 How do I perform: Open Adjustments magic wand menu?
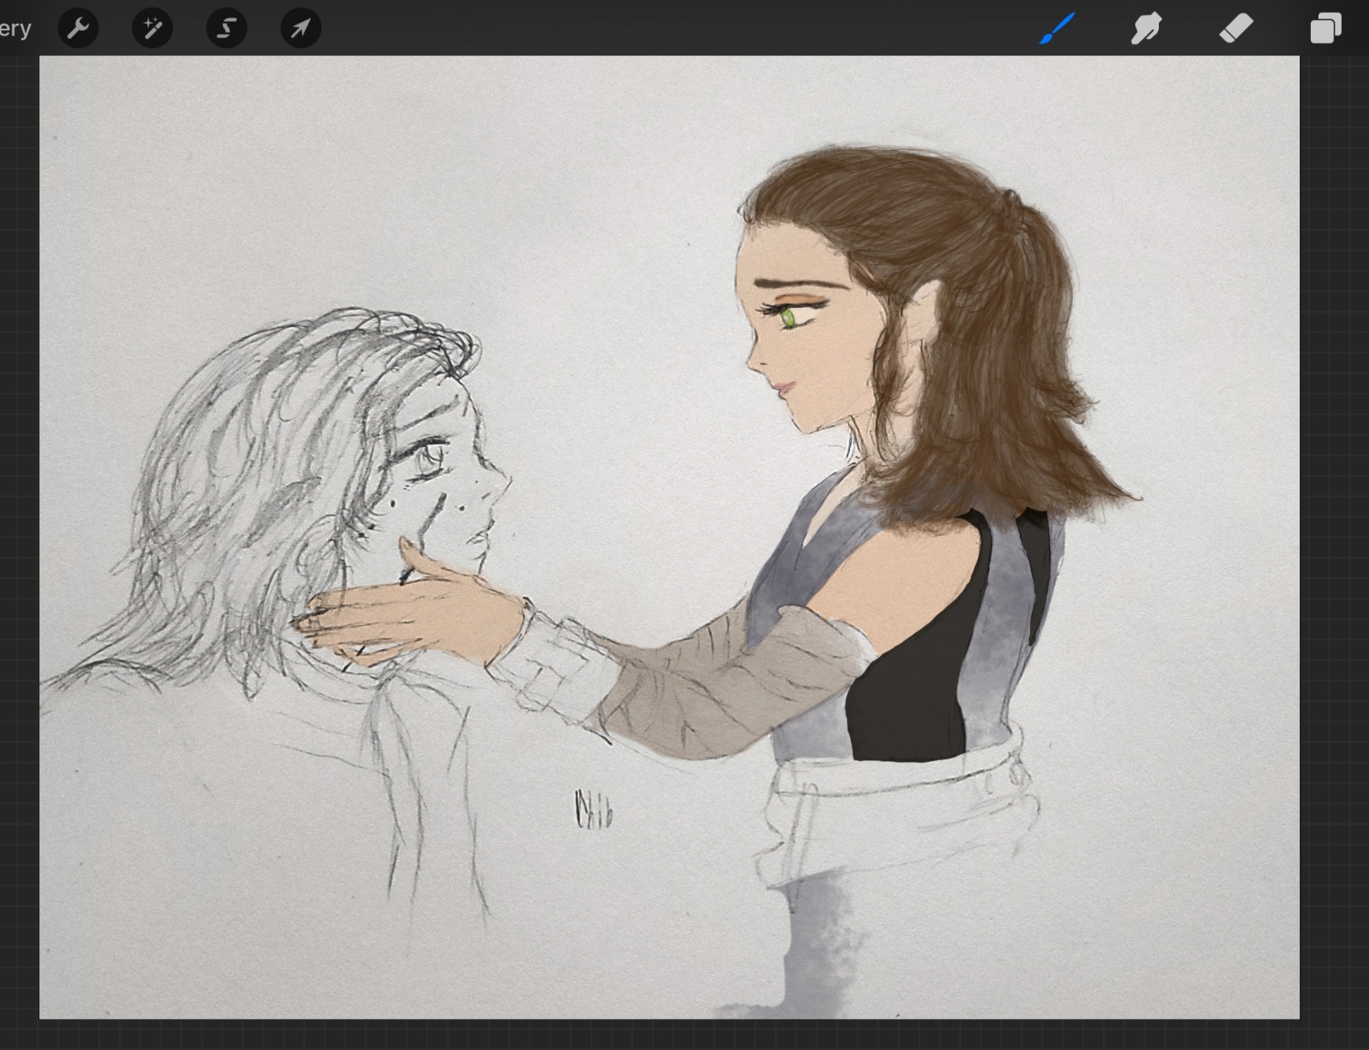(x=152, y=28)
